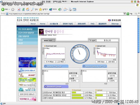Click the 핑 테스트 field
The width and height of the screenshot is (140, 105).
click(107, 40)
